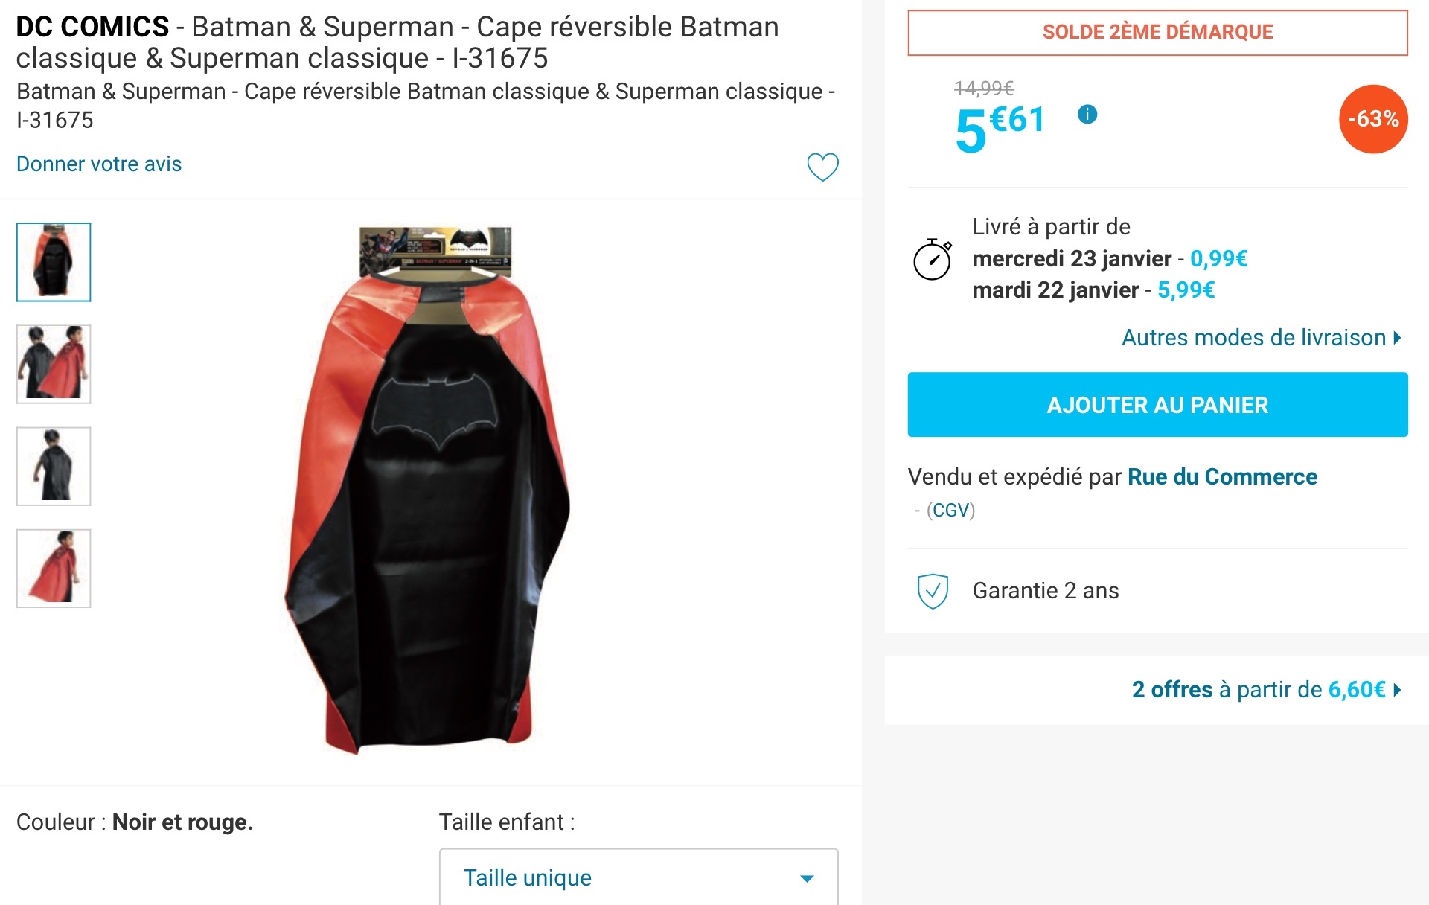Open Donner votre avis link
The height and width of the screenshot is (905, 1429).
coord(99,164)
